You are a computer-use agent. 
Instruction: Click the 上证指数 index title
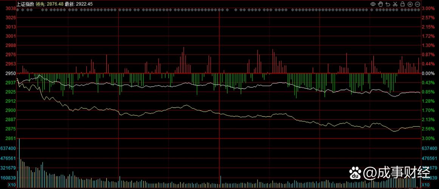(x=25, y=4)
